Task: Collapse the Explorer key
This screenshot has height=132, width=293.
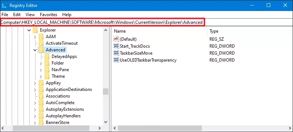Action: (29, 30)
